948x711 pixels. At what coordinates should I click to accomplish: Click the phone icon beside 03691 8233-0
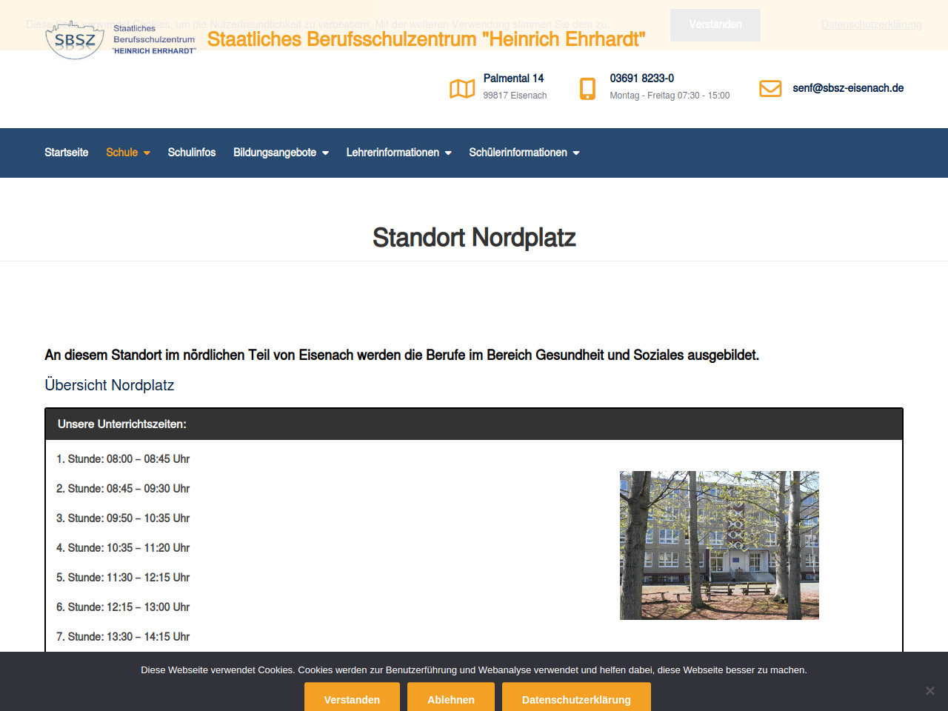[x=587, y=89]
